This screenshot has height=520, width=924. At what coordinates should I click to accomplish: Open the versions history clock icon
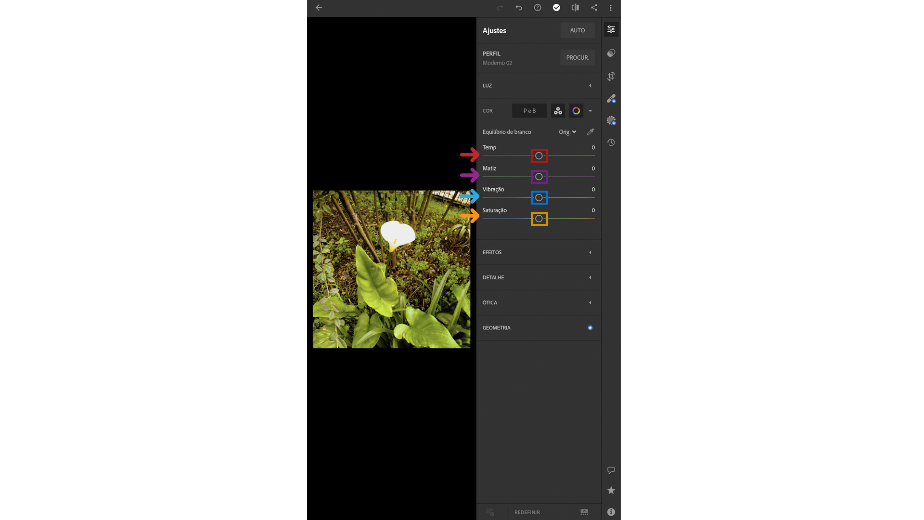tap(611, 143)
